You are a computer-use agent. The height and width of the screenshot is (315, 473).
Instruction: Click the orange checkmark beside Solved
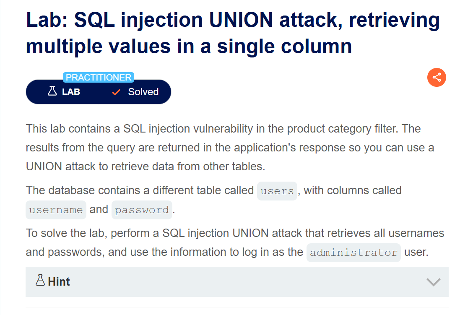[x=116, y=92]
